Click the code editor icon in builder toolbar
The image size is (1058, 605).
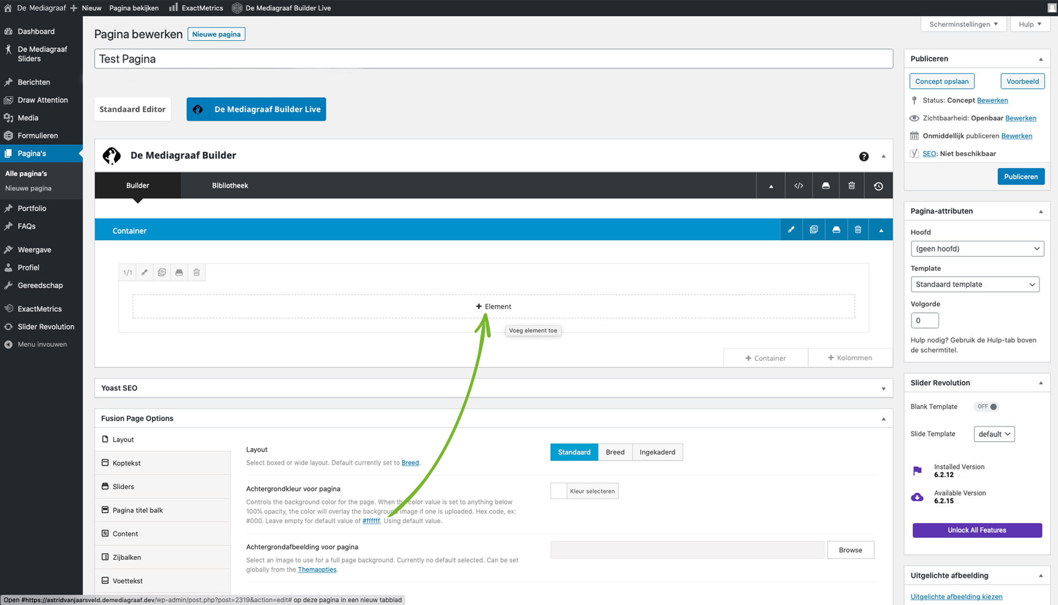point(798,186)
